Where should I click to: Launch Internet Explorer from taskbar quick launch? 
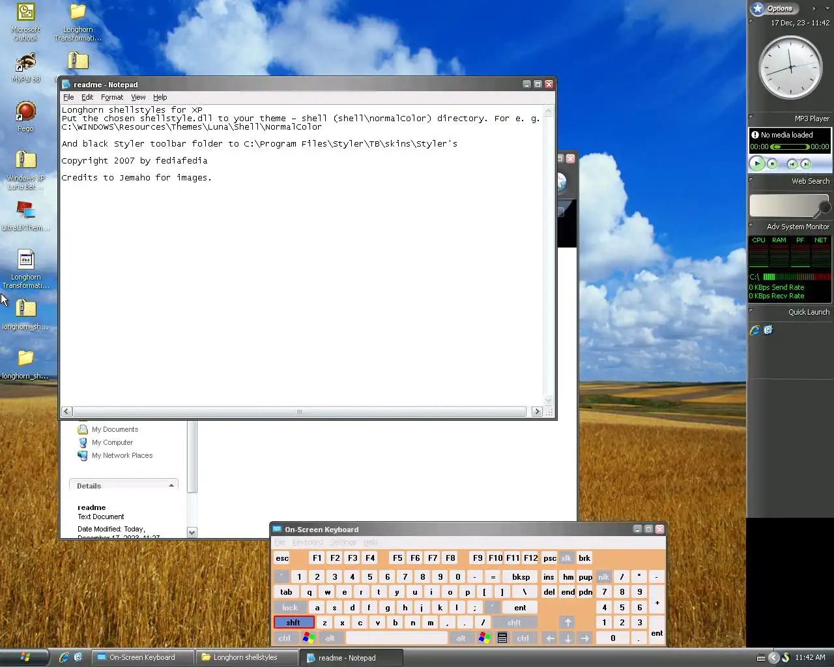click(x=64, y=657)
